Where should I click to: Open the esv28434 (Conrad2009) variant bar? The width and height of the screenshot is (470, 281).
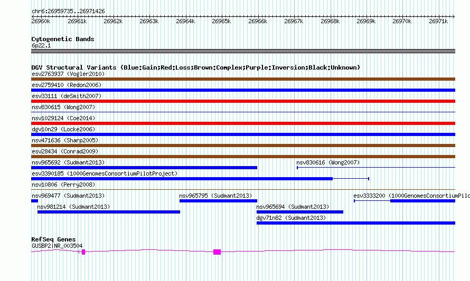[243, 157]
